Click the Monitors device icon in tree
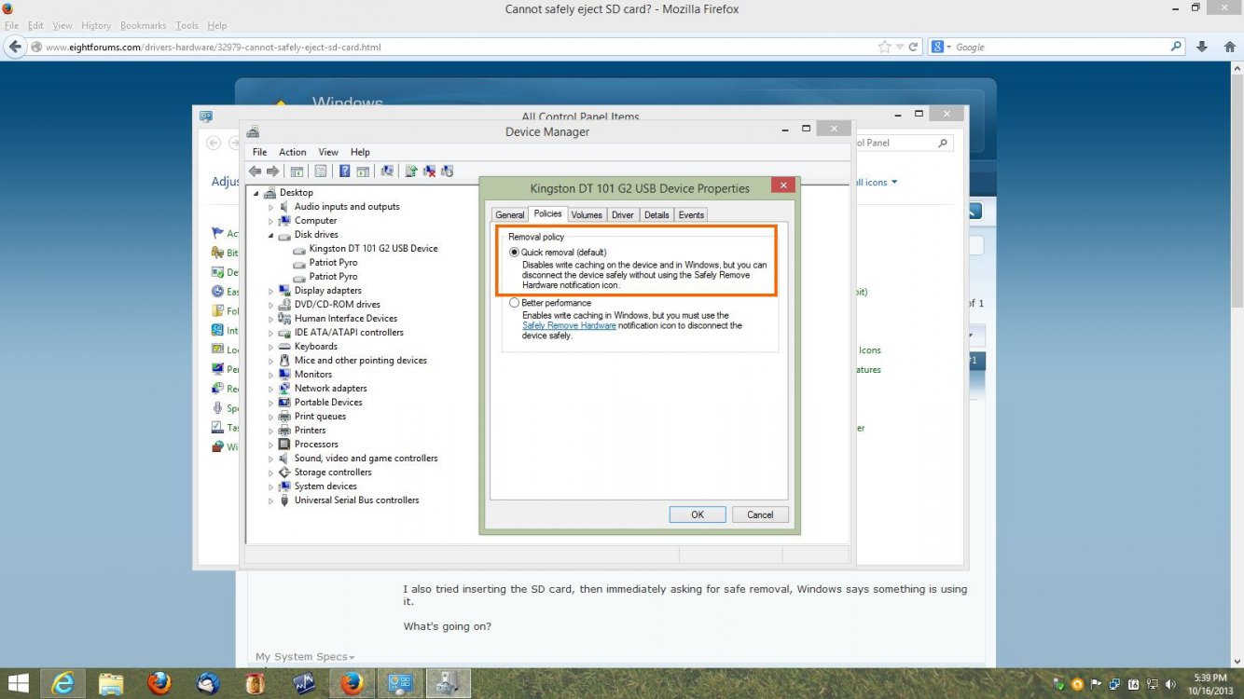The height and width of the screenshot is (699, 1244). pyautogui.click(x=285, y=375)
